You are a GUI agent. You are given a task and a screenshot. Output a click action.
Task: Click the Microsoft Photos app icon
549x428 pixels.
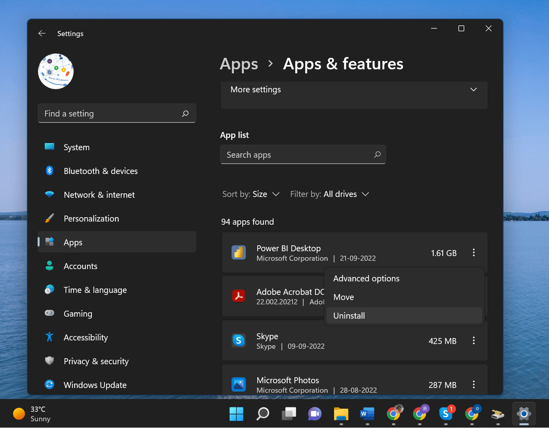click(x=239, y=384)
